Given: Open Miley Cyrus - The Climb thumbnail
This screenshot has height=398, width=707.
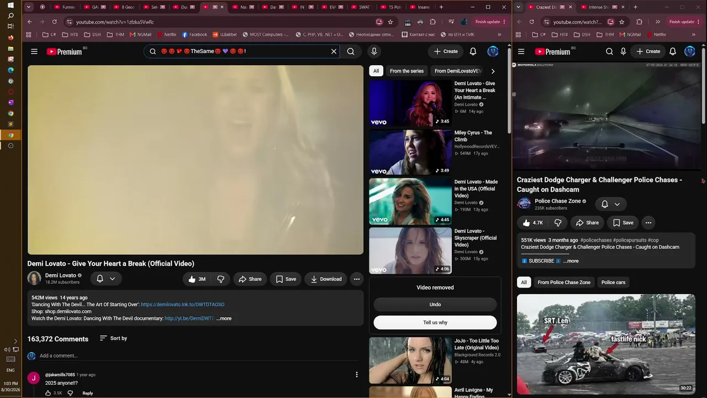Looking at the screenshot, I should coord(410,153).
